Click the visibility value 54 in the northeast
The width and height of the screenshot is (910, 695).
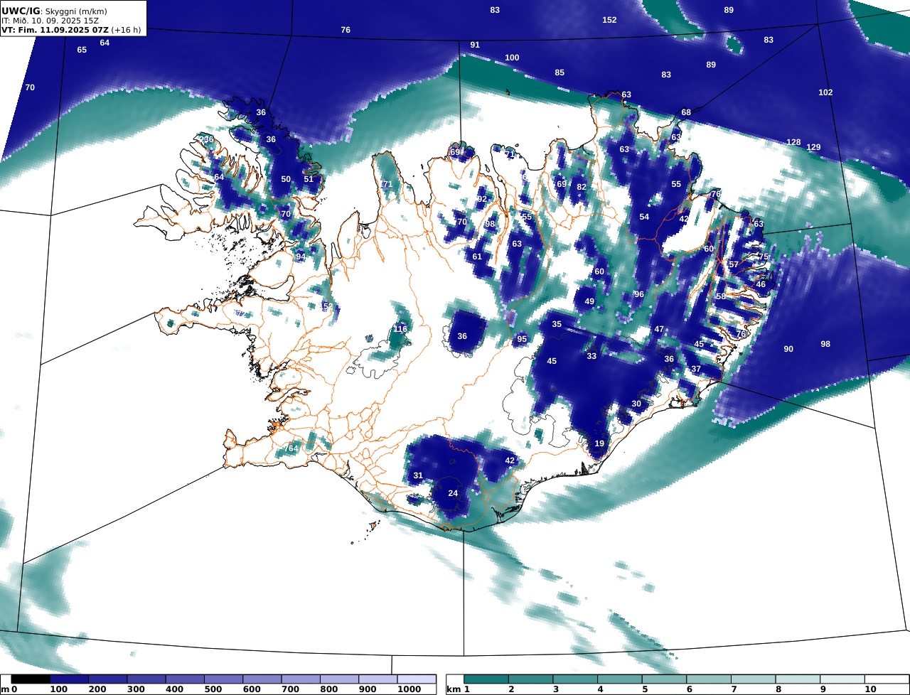click(x=644, y=217)
